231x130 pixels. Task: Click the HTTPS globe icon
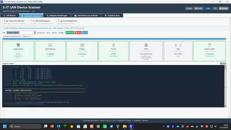(x=146, y=45)
